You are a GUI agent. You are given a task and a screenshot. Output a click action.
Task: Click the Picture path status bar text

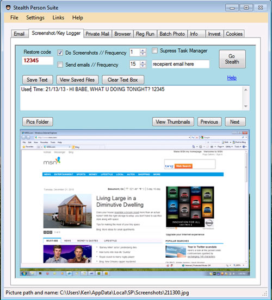(x=97, y=292)
